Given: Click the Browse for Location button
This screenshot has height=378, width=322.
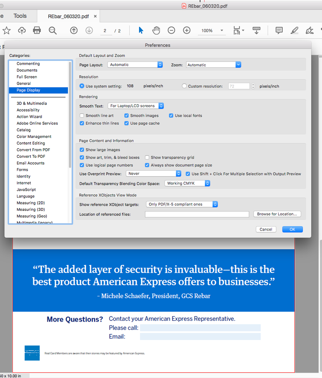Looking at the screenshot, I should [x=277, y=214].
